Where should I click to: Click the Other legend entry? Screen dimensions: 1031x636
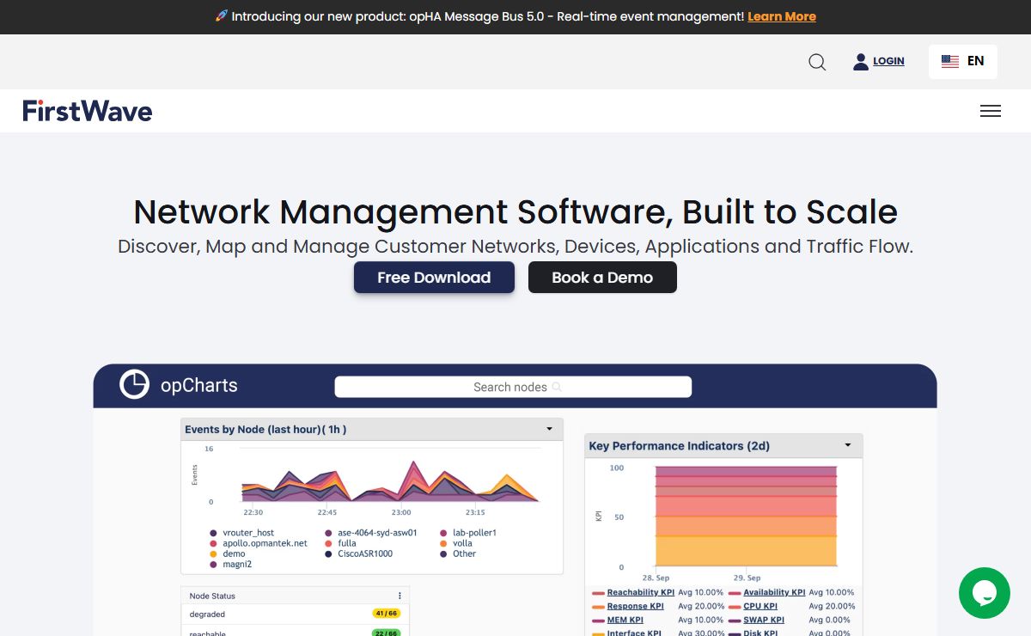pos(457,553)
